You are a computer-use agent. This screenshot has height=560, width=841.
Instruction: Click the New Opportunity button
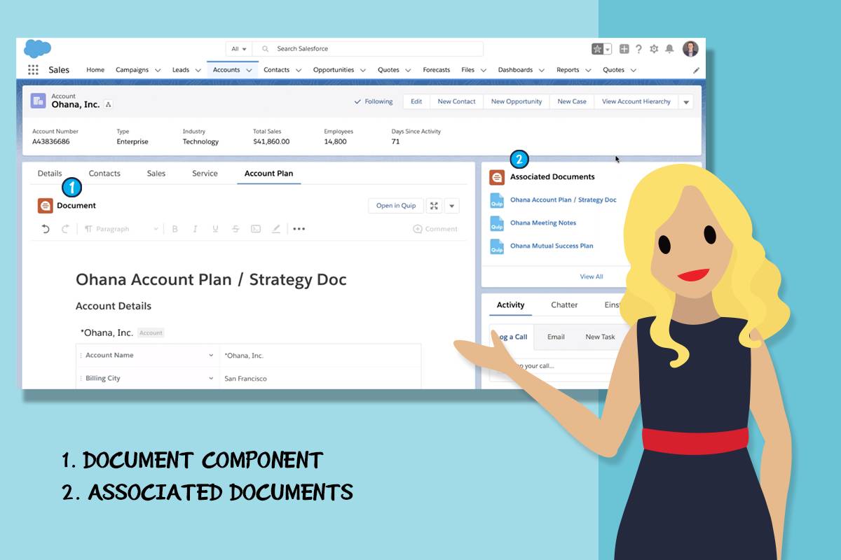[517, 101]
